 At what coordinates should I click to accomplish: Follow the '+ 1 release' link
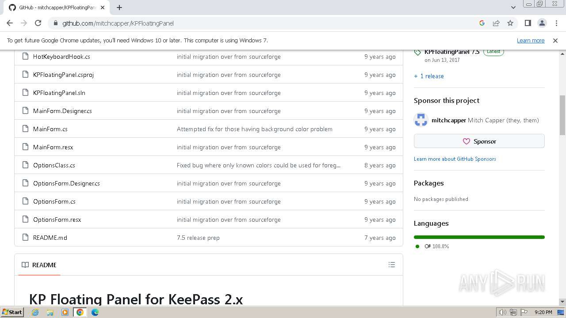tap(429, 76)
